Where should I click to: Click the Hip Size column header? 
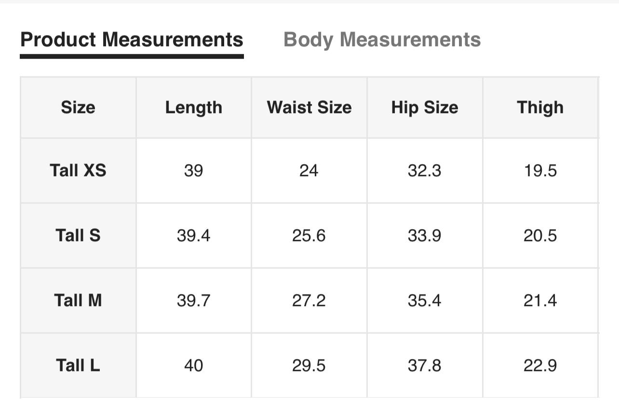coord(425,107)
